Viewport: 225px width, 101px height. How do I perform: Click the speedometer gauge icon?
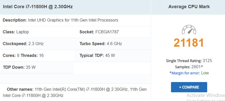189,30
